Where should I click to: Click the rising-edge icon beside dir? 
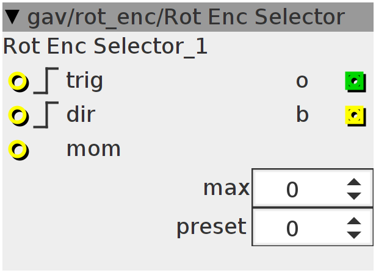tap(46, 115)
